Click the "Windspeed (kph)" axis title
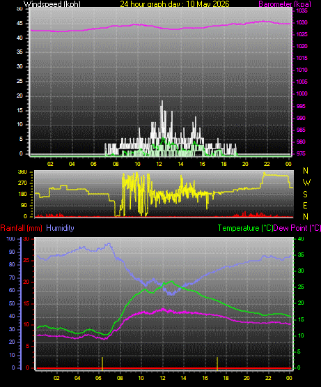Viewport: 321px width, 387px height. click(x=52, y=3)
